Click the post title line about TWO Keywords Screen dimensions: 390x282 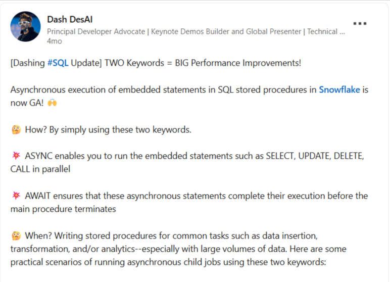(x=156, y=63)
